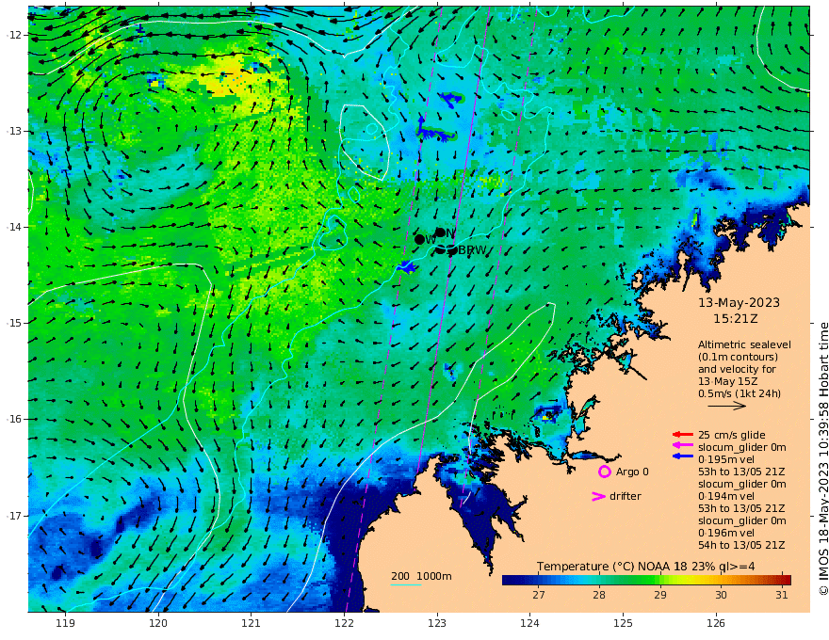Image resolution: width=829 pixels, height=640 pixels.
Task: Select the blue velocity arrow in legend
Action: click(683, 456)
